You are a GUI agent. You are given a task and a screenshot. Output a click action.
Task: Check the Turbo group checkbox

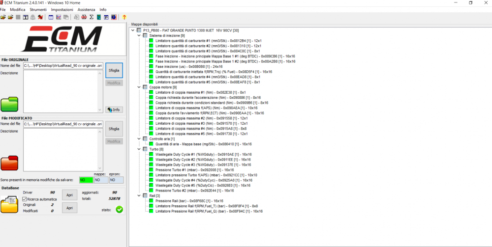[145, 149]
